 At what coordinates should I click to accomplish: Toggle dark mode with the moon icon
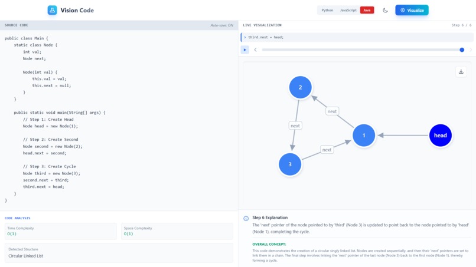tap(385, 10)
